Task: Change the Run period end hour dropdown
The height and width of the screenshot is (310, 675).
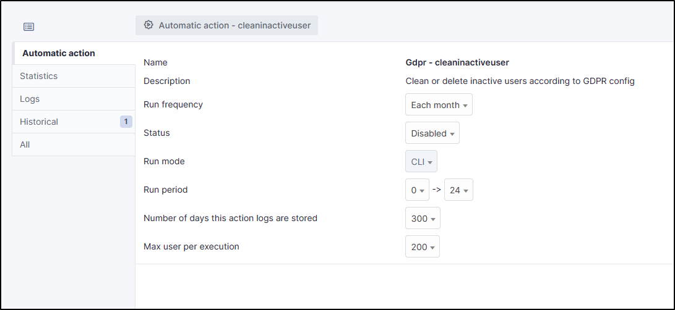Action: pyautogui.click(x=458, y=190)
